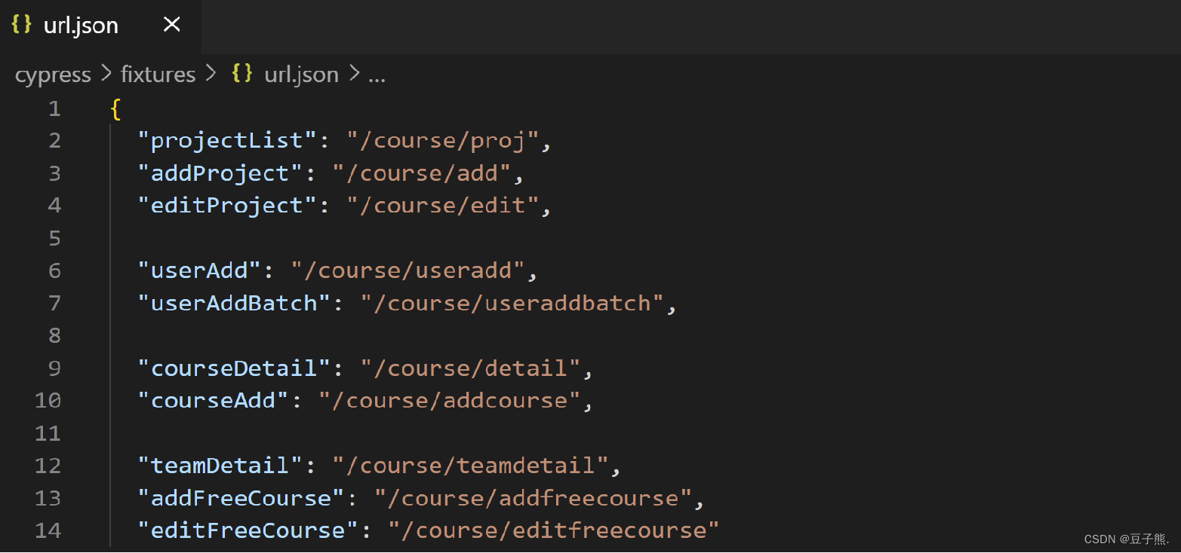Click the "projectList" key
This screenshot has height=553, width=1181.
(227, 141)
